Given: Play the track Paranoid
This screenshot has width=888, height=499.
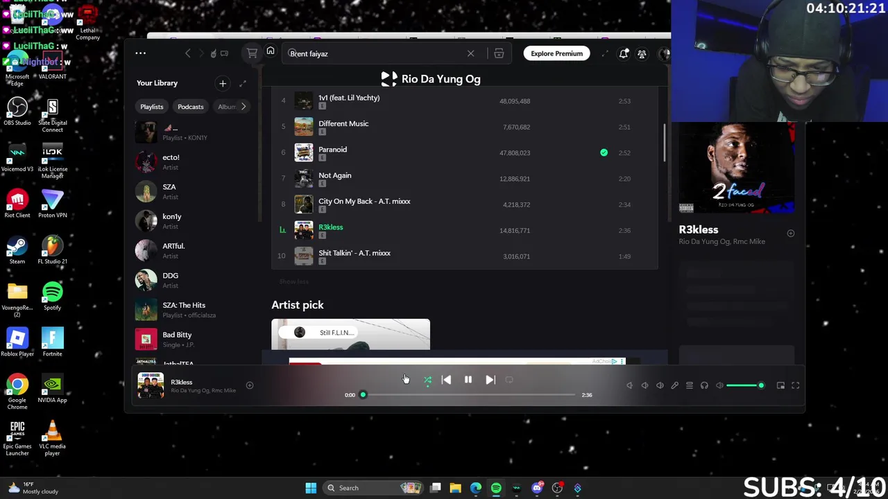Looking at the screenshot, I should click(x=465, y=152).
